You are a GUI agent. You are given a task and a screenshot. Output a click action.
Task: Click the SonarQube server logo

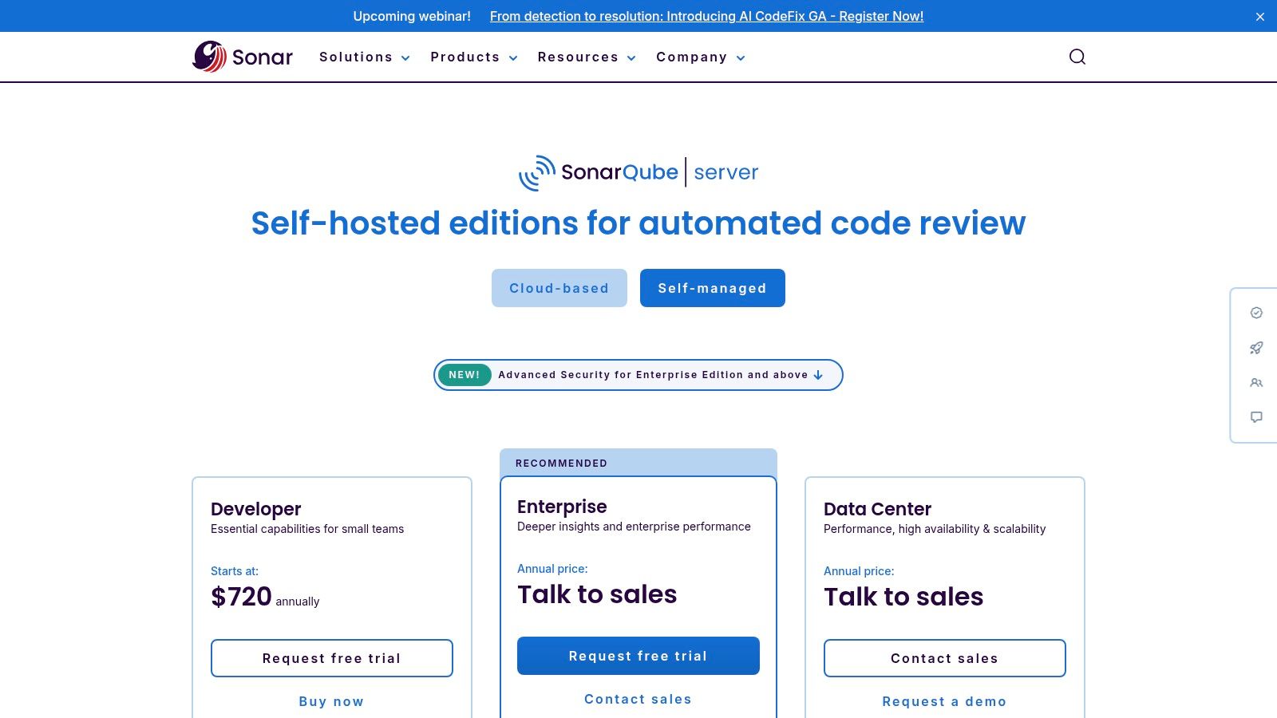(638, 172)
